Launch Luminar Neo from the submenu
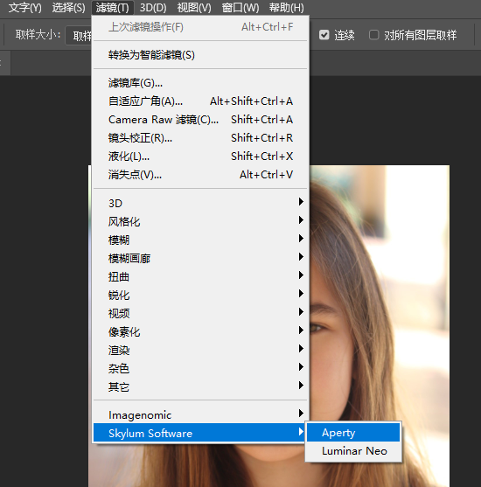The image size is (481, 487). click(x=353, y=450)
